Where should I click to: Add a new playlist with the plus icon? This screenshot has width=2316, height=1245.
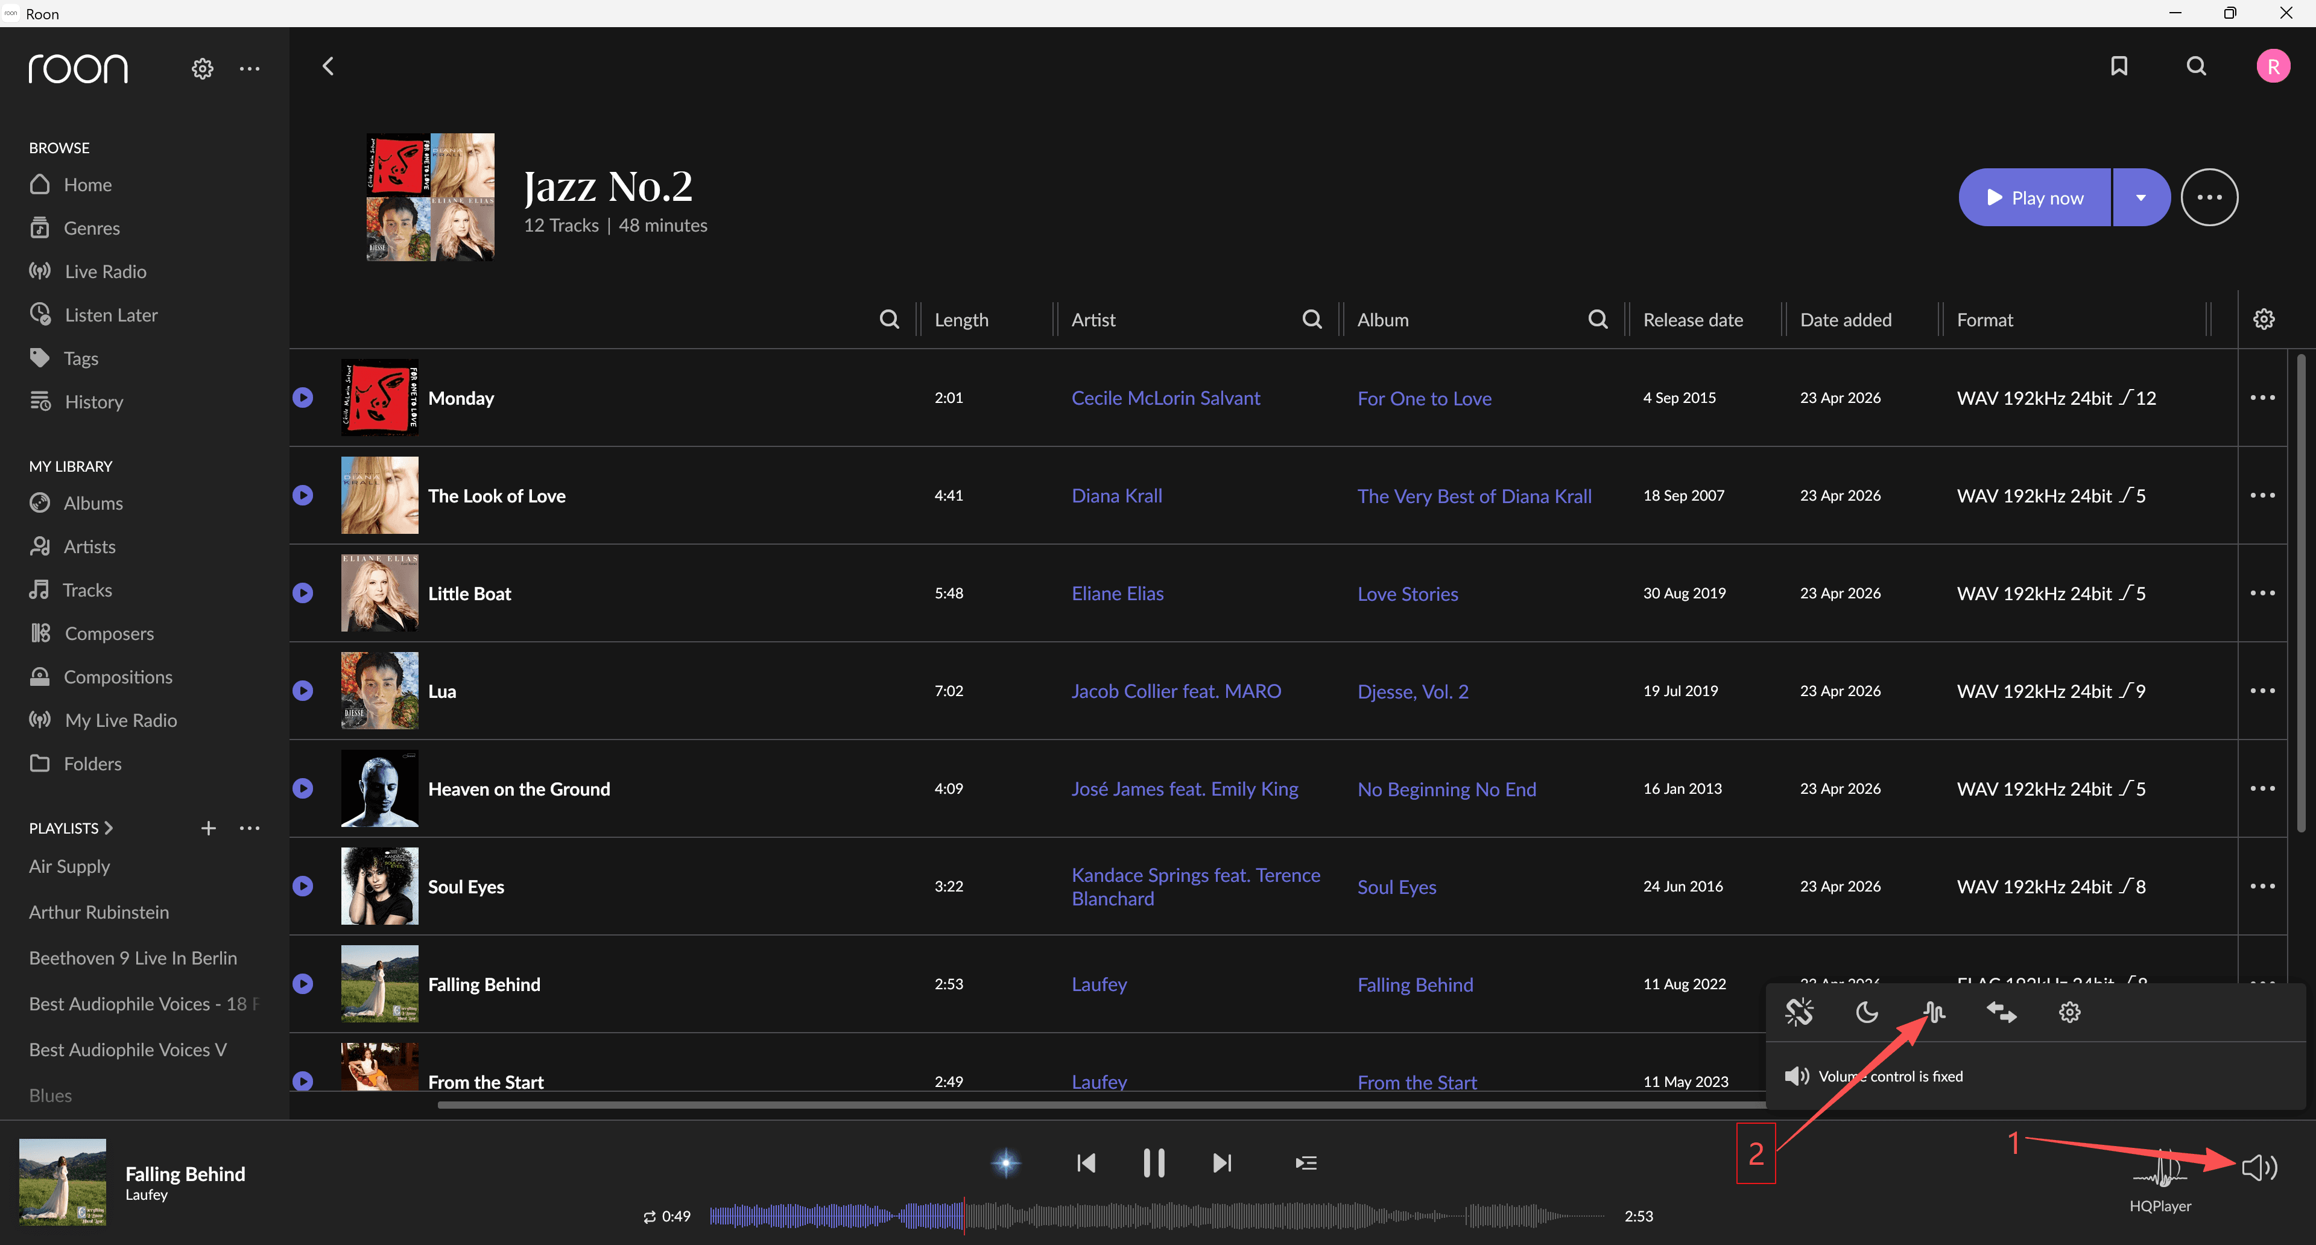[209, 828]
